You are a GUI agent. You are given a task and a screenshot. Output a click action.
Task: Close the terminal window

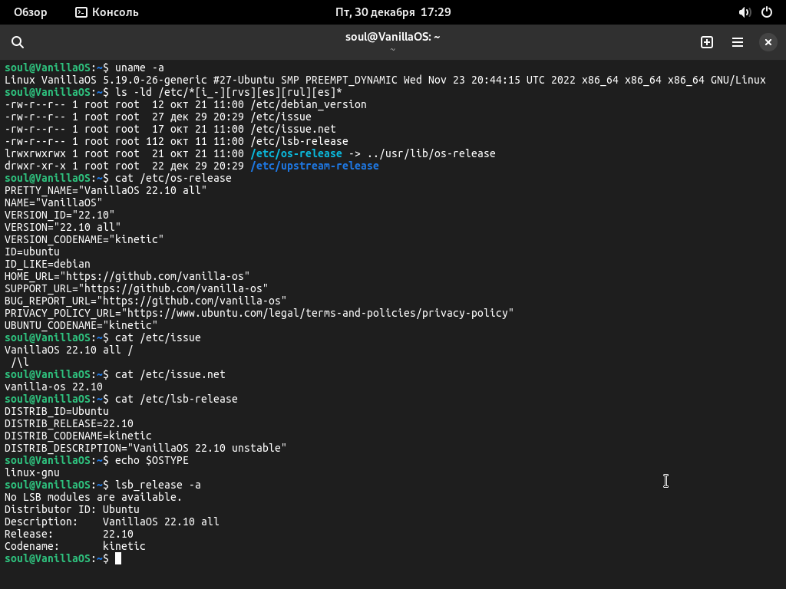[768, 42]
